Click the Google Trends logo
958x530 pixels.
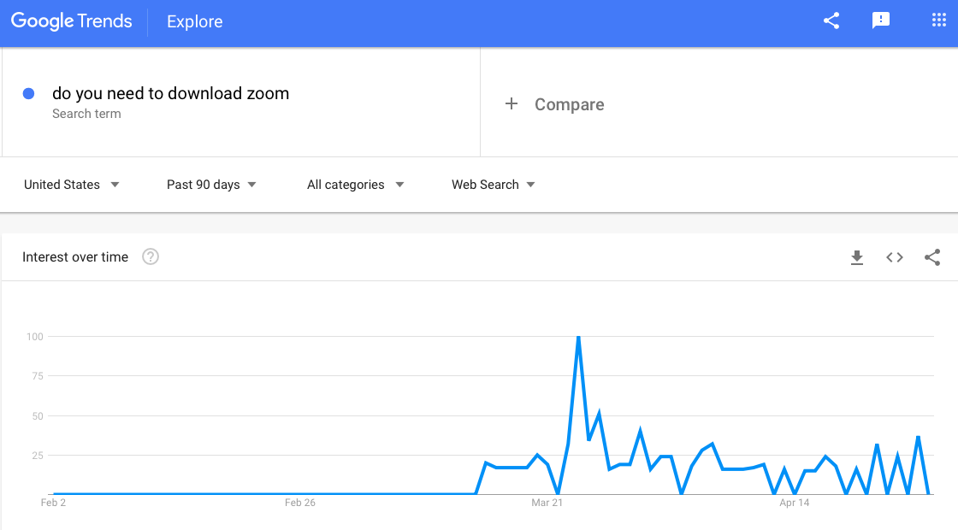pyautogui.click(x=72, y=22)
